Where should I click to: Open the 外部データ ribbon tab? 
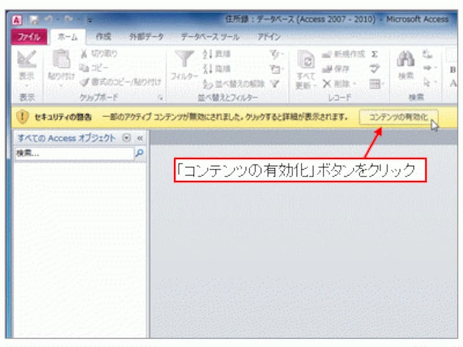click(146, 36)
